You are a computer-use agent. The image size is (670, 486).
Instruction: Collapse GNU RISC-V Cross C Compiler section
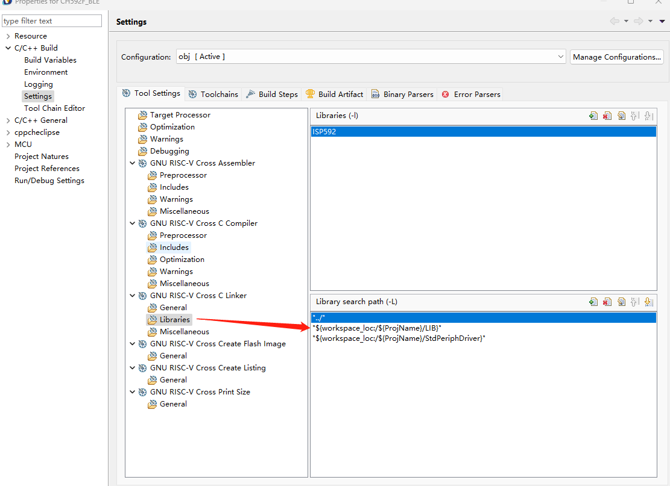133,223
